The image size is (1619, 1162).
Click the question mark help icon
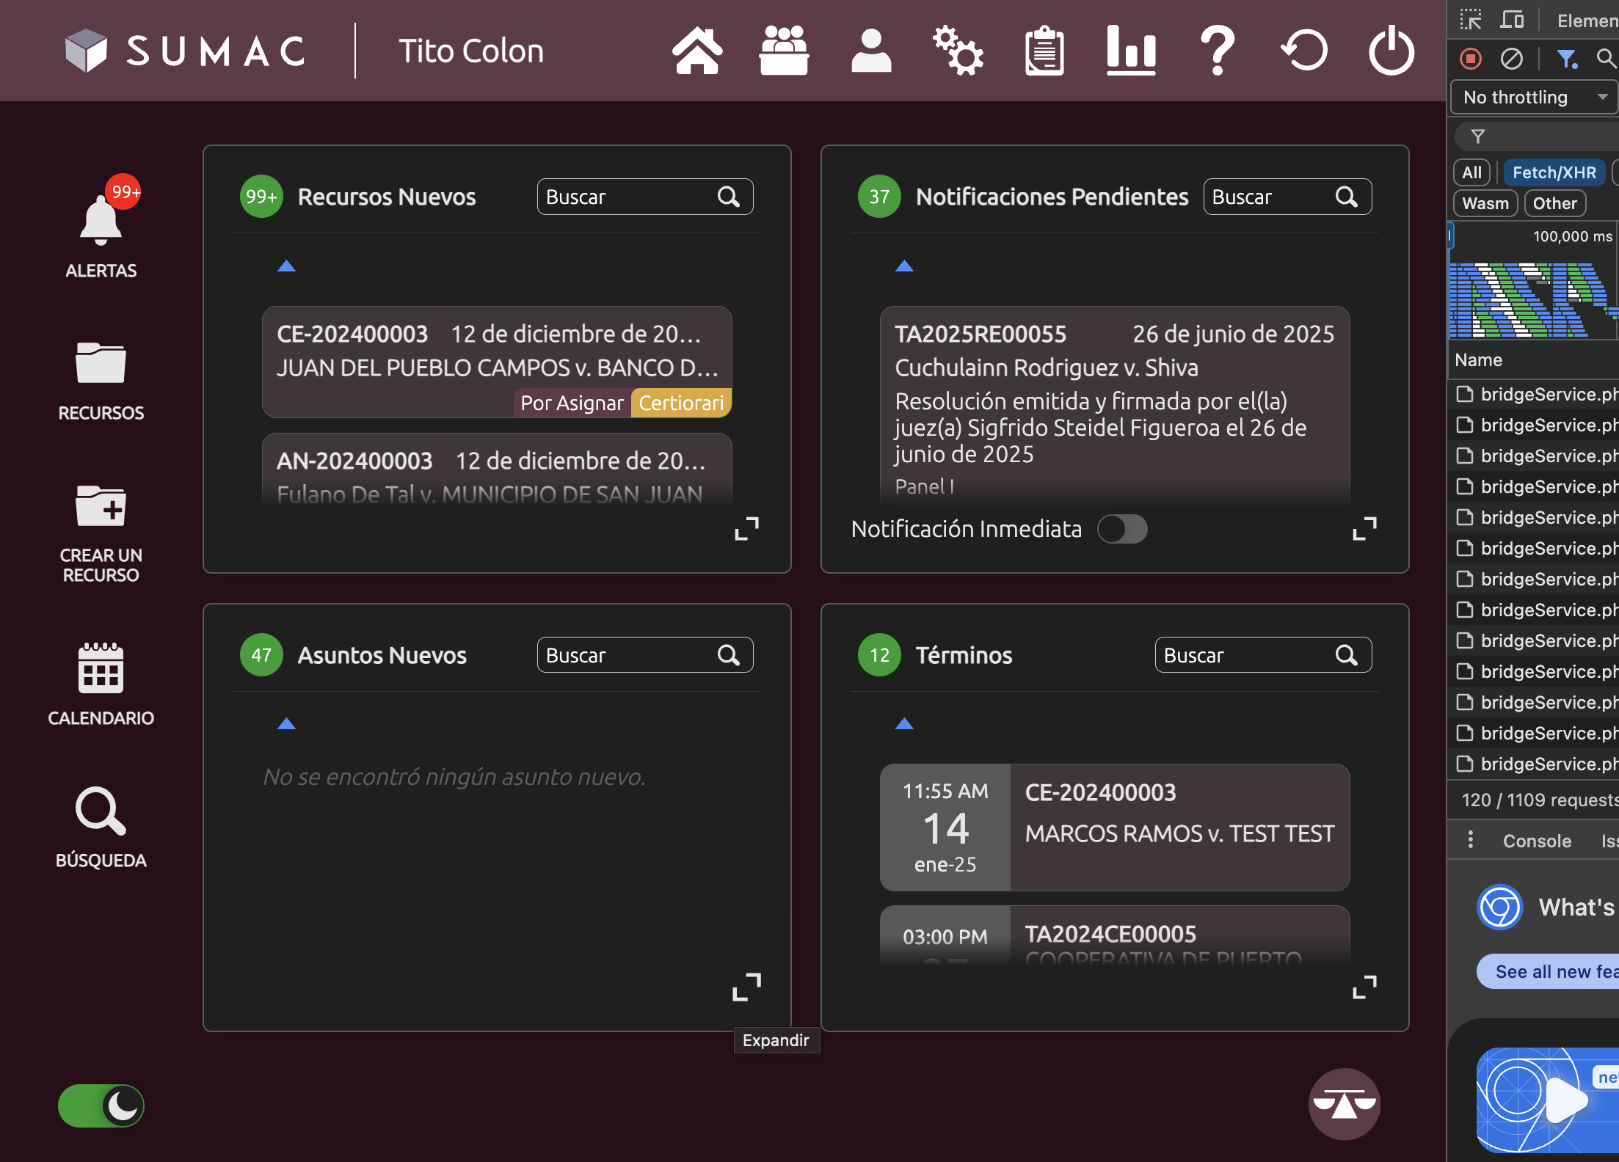[1217, 51]
